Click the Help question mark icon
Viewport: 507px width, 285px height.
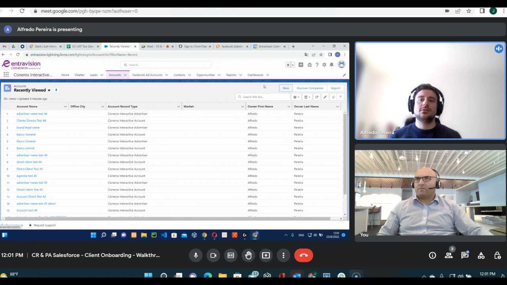(x=316, y=65)
